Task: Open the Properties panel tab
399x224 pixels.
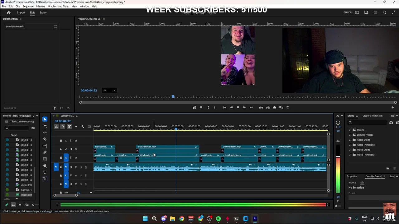Action: pos(352,176)
